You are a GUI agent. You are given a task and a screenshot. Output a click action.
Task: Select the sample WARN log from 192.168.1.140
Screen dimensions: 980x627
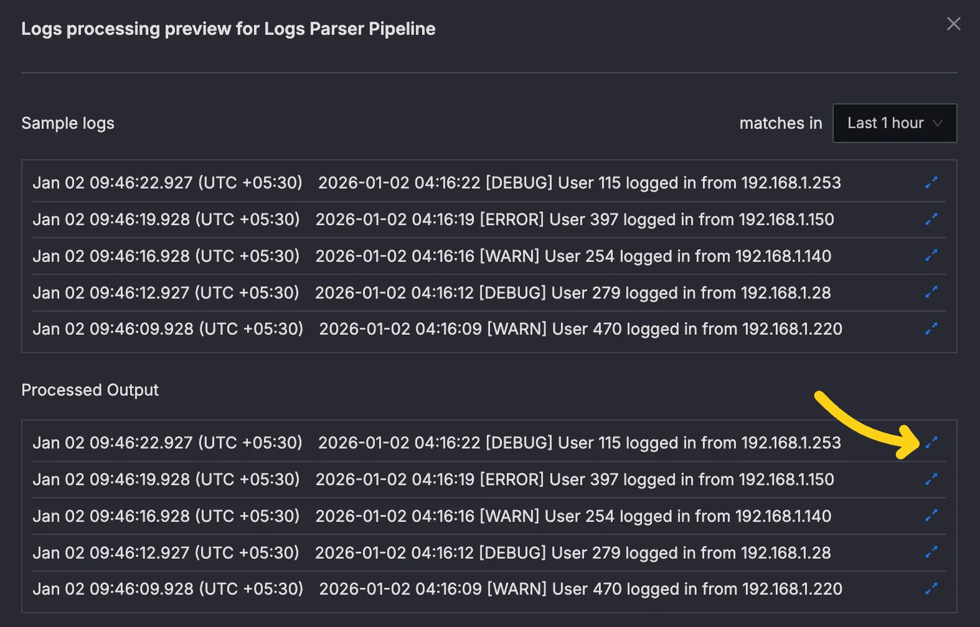click(x=573, y=256)
